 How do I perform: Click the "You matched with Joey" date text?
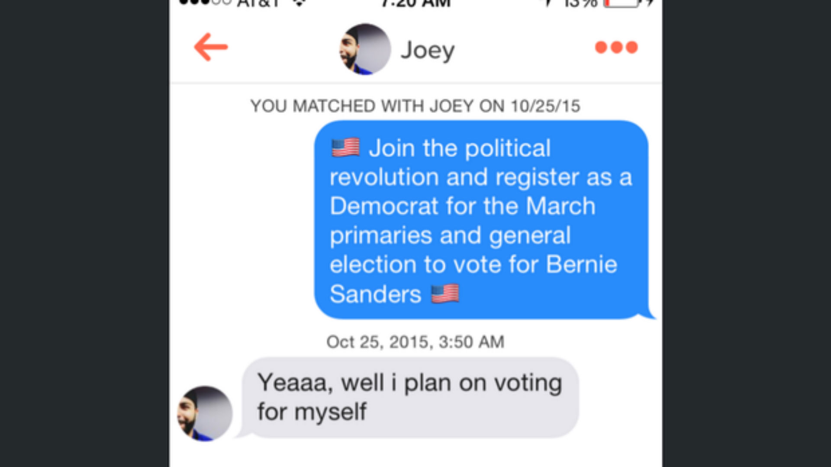415,106
